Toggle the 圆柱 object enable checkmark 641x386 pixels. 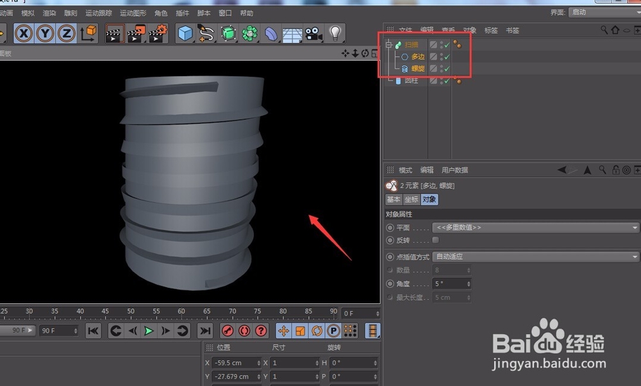click(x=447, y=81)
